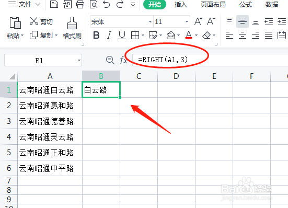This screenshot has height=208, width=288.
Task: Expand the borders dropdown arrow
Action: coord(143,35)
